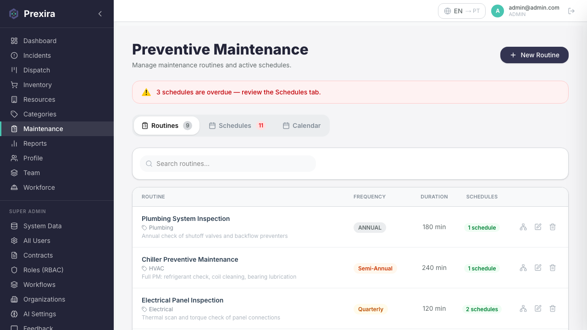Click the 240 min duration value
Image resolution: width=587 pixels, height=330 pixels.
point(434,268)
